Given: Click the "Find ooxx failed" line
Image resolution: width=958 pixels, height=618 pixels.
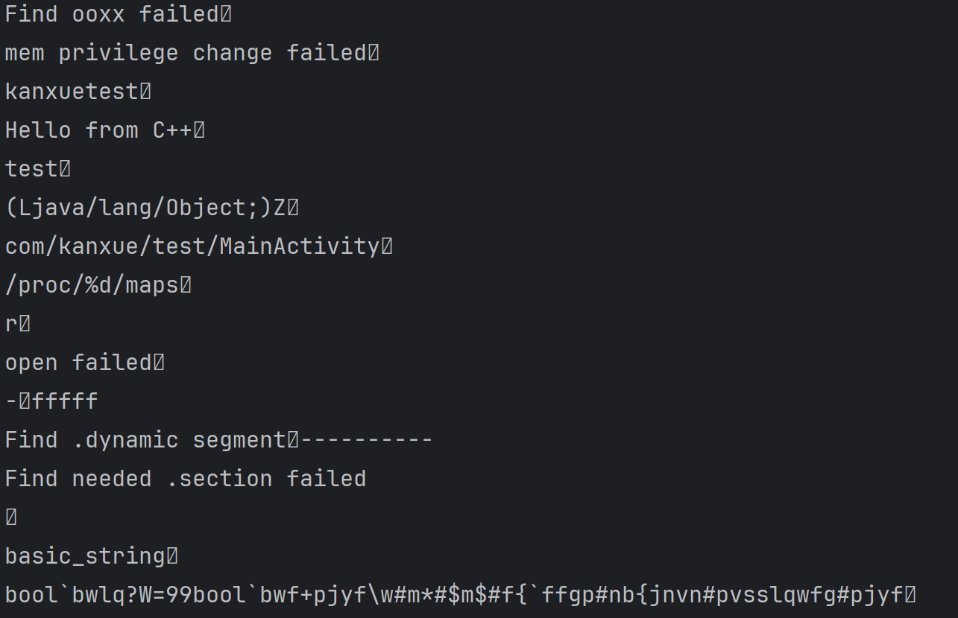Looking at the screenshot, I should pyautogui.click(x=112, y=14).
